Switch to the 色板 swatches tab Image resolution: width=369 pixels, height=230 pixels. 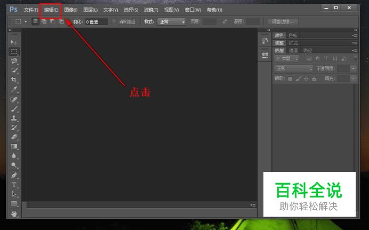[x=293, y=36]
